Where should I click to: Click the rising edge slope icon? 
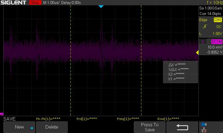[x=205, y=26]
